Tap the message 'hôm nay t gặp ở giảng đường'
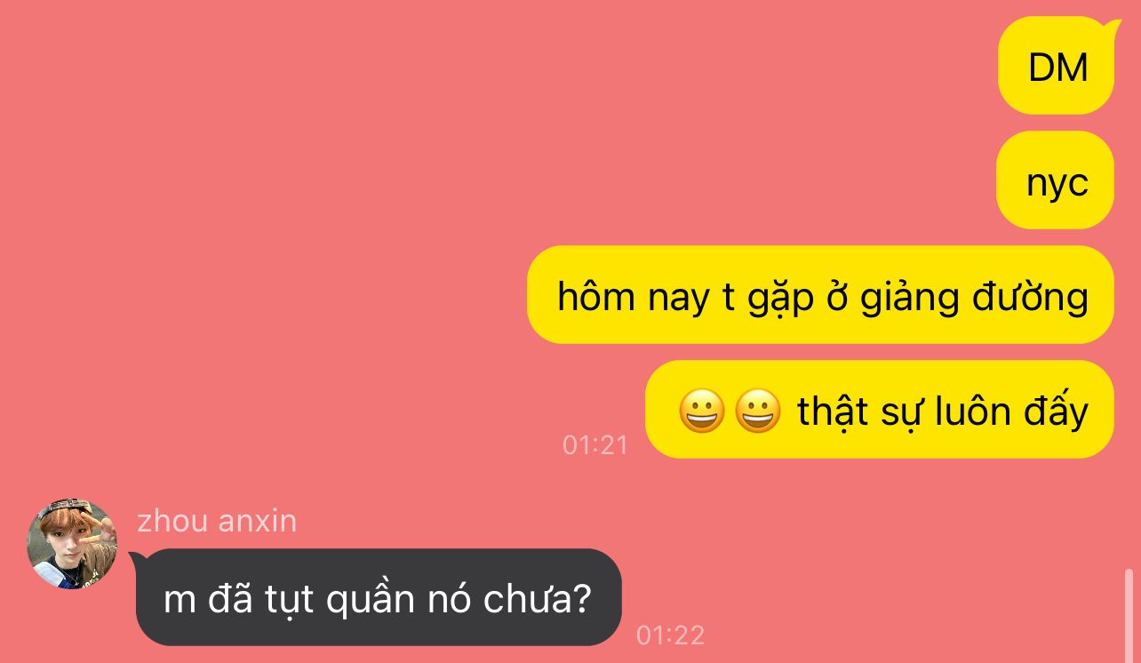Viewport: 1141px width, 663px height. pyautogui.click(x=820, y=295)
